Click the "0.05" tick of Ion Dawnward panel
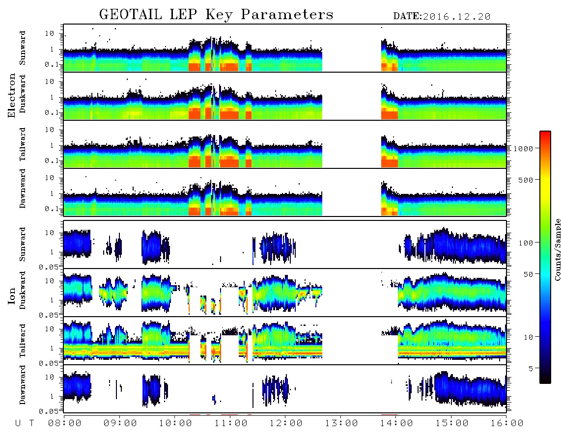The height and width of the screenshot is (432, 561). pyautogui.click(x=49, y=411)
